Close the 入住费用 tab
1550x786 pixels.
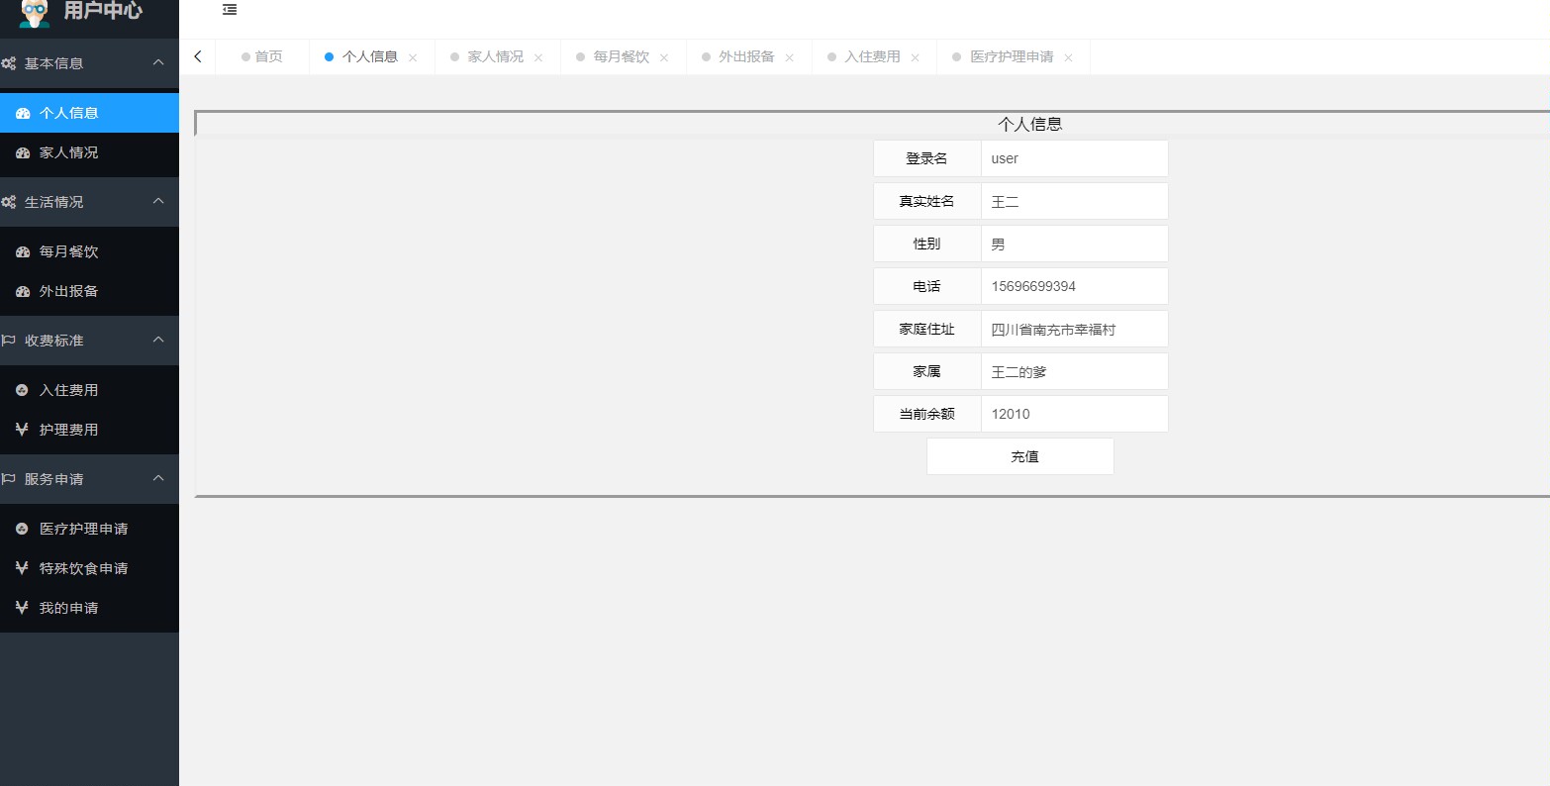click(916, 57)
